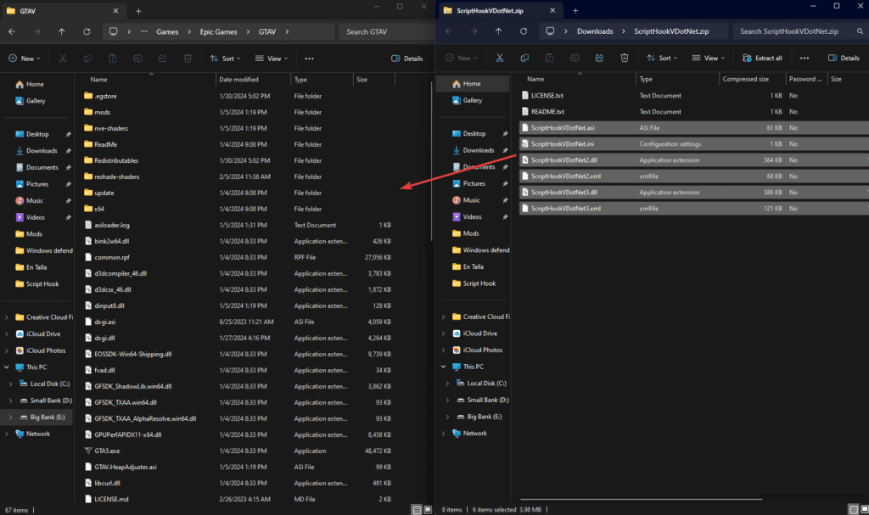Viewport: 869px width, 515px height.
Task: Click the Extract all button
Action: click(x=762, y=58)
